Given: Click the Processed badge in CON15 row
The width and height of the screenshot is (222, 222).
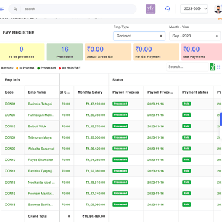Looking at the screenshot, I should coord(120,126).
